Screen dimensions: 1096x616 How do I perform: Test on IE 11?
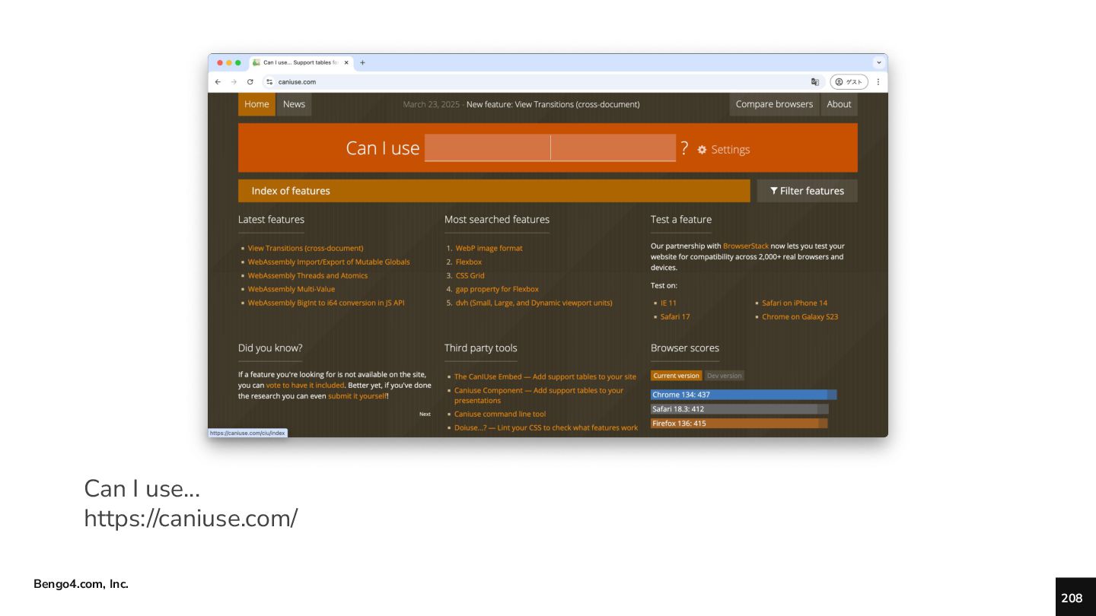pos(668,303)
